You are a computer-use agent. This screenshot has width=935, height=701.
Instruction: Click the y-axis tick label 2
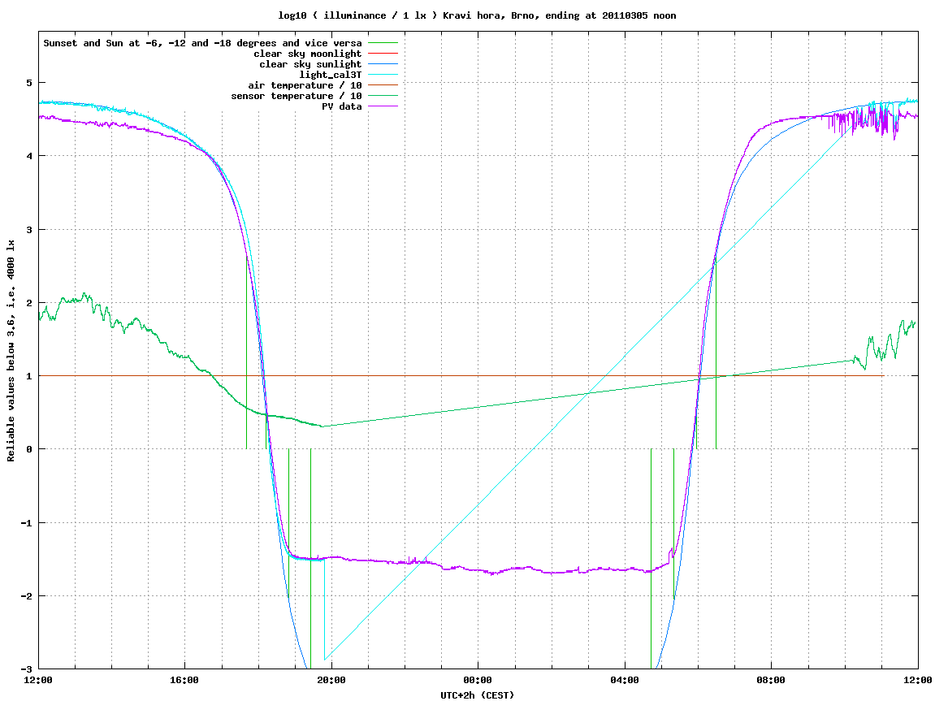click(29, 303)
